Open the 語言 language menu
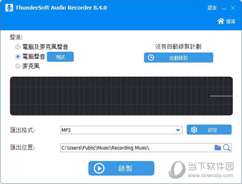Viewport: 242px width, 184px height. tap(212, 8)
